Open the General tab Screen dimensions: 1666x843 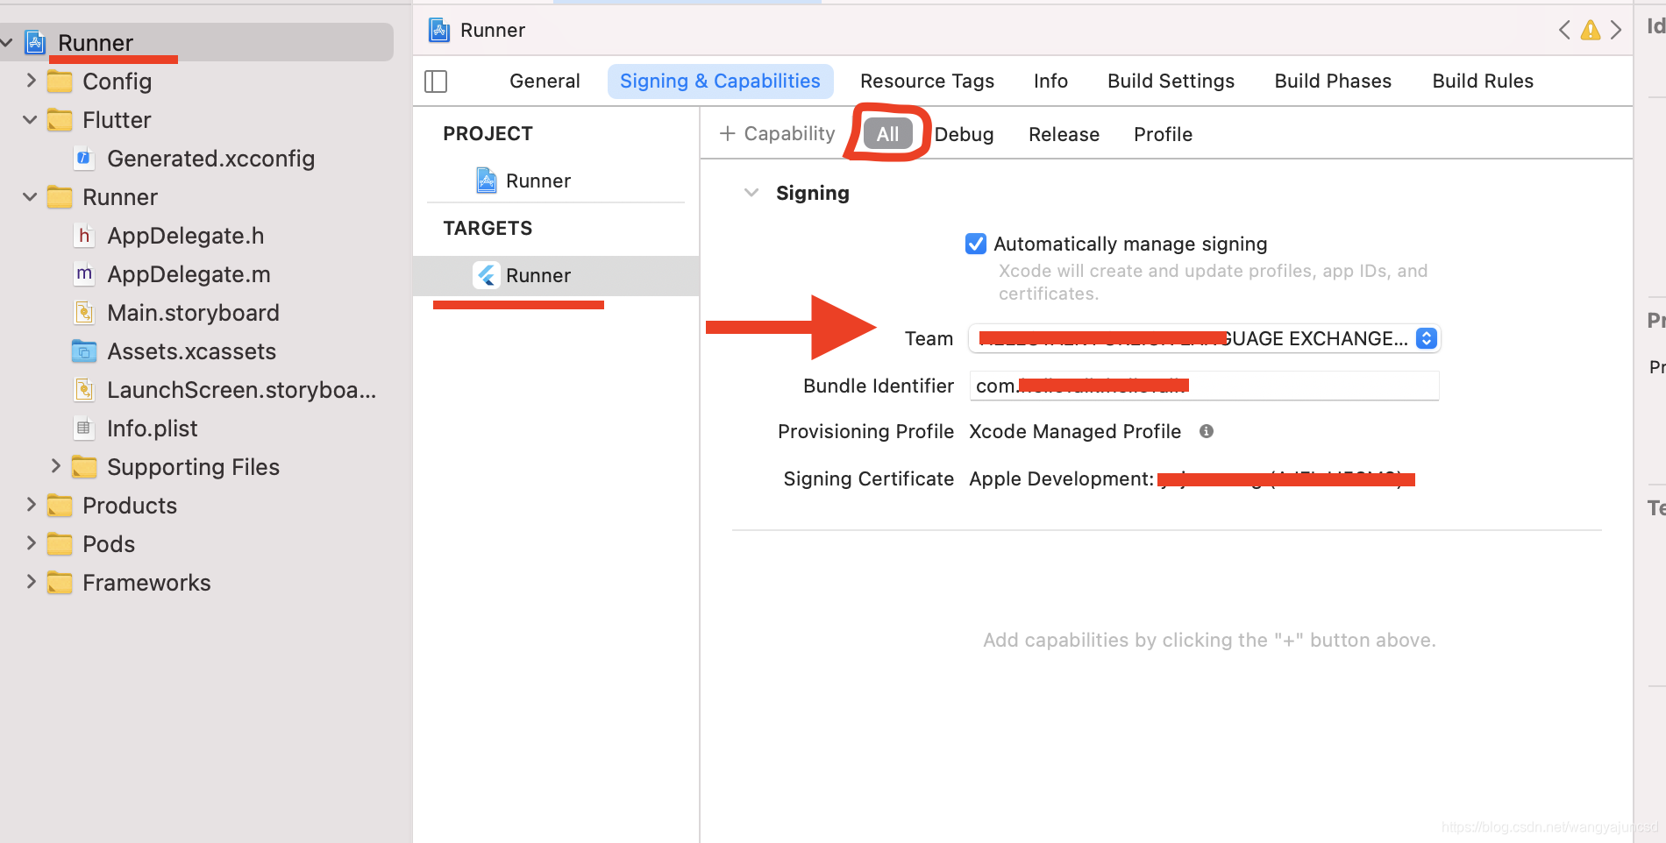pos(545,81)
